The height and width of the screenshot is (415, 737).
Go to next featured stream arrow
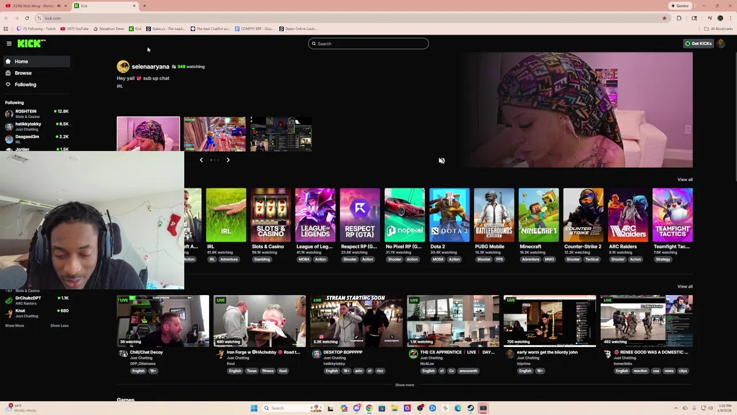228,160
